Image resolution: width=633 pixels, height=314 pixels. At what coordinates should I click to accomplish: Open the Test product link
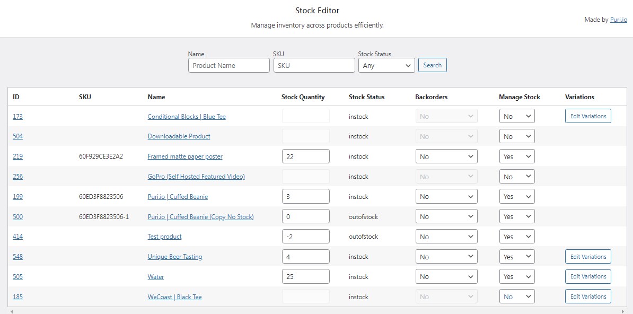(x=165, y=237)
